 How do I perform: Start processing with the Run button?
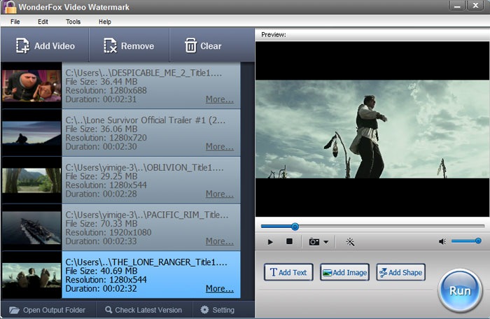pos(460,291)
